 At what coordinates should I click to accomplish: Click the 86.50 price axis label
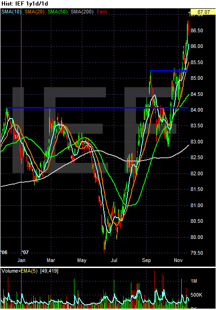pyautogui.click(x=197, y=30)
